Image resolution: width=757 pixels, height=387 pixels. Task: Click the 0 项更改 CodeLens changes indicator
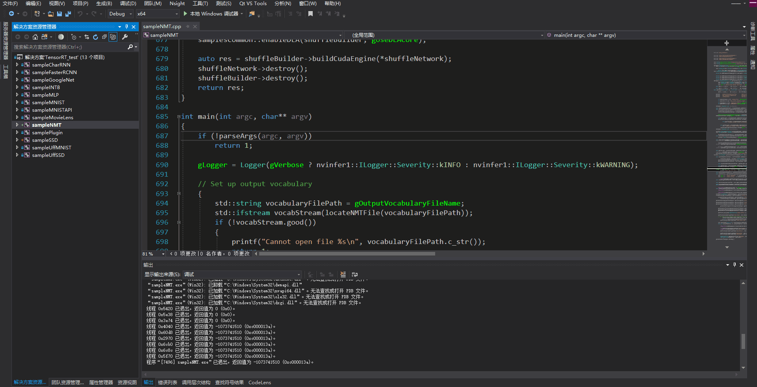(185, 254)
